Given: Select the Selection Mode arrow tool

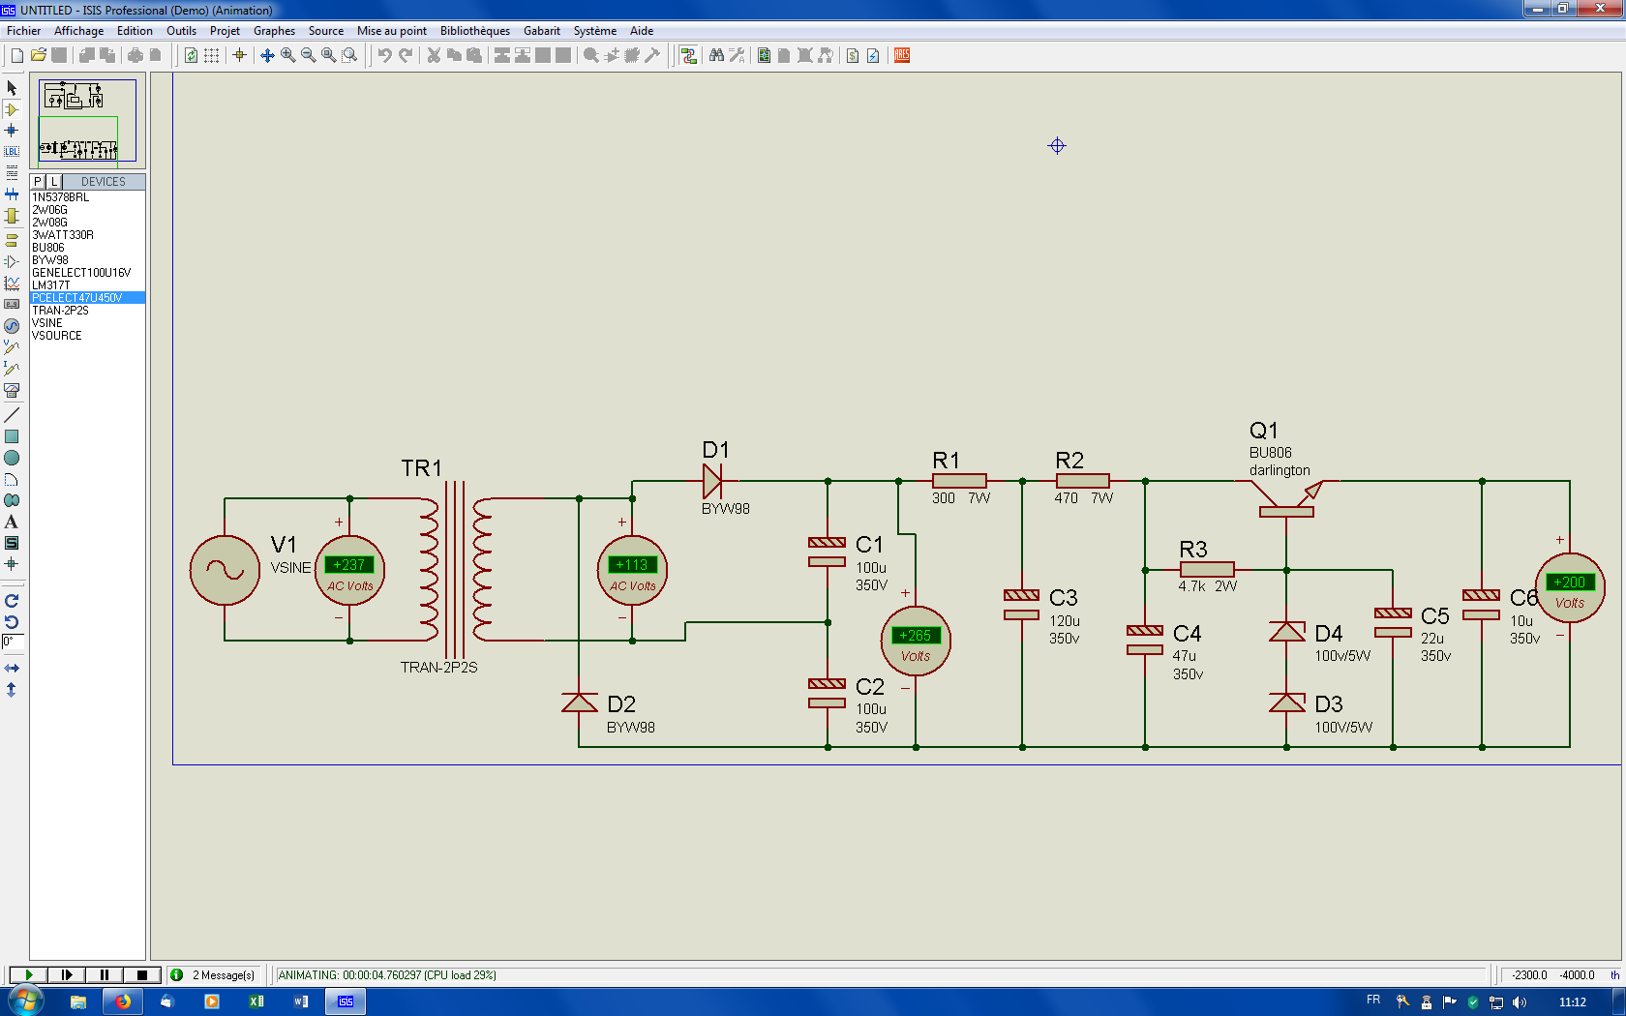Looking at the screenshot, I should tap(12, 88).
